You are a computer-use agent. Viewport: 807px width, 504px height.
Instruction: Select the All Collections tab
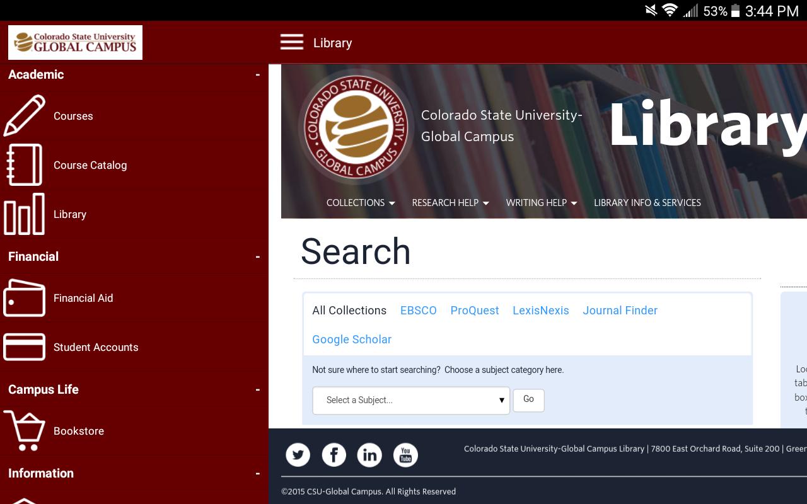pyautogui.click(x=349, y=311)
